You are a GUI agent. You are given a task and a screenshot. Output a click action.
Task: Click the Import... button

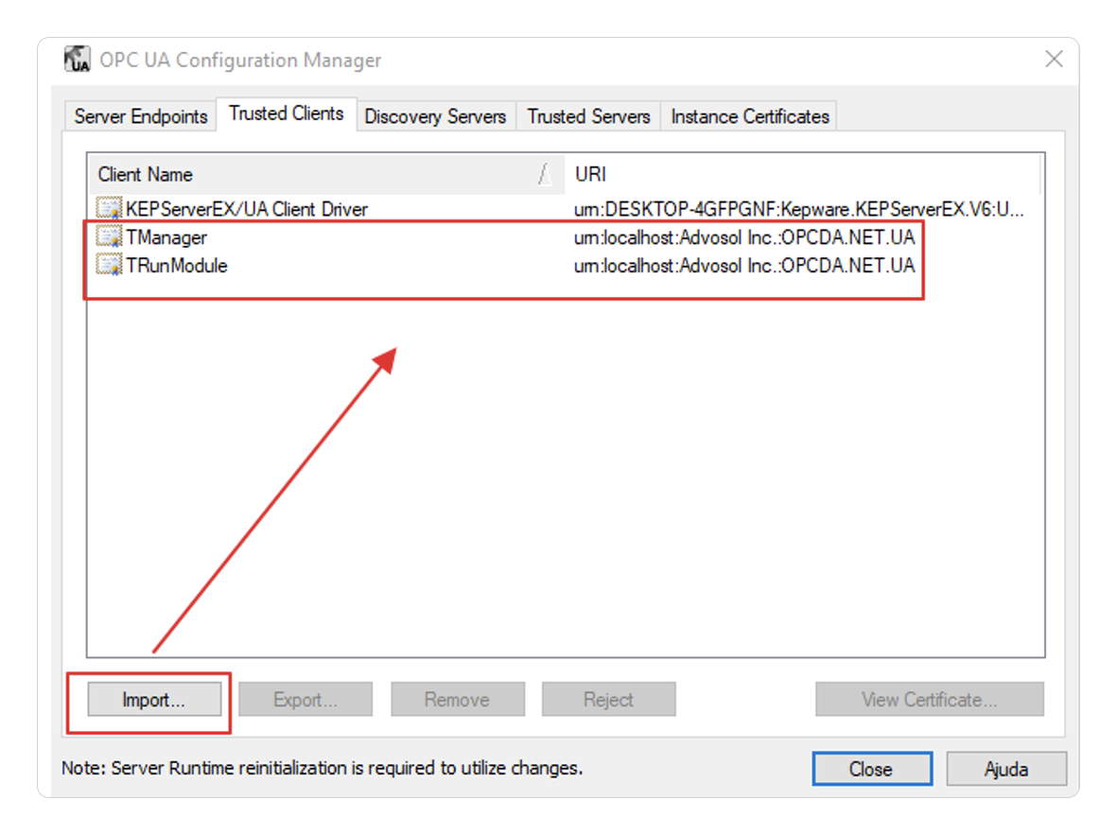tap(154, 700)
